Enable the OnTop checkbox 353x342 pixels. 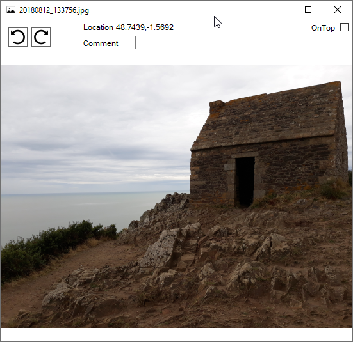pyautogui.click(x=344, y=27)
